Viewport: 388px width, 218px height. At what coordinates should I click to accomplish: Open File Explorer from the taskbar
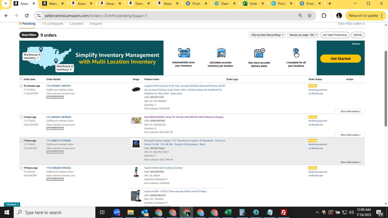click(x=130, y=212)
